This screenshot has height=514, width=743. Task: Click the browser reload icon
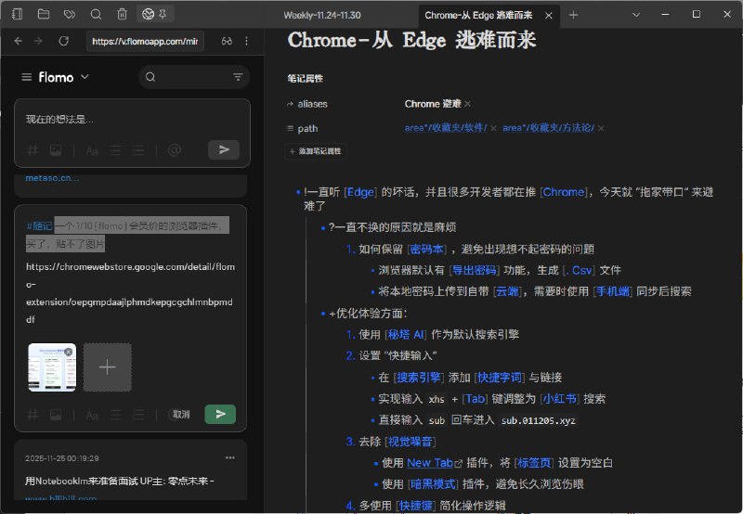point(64,41)
